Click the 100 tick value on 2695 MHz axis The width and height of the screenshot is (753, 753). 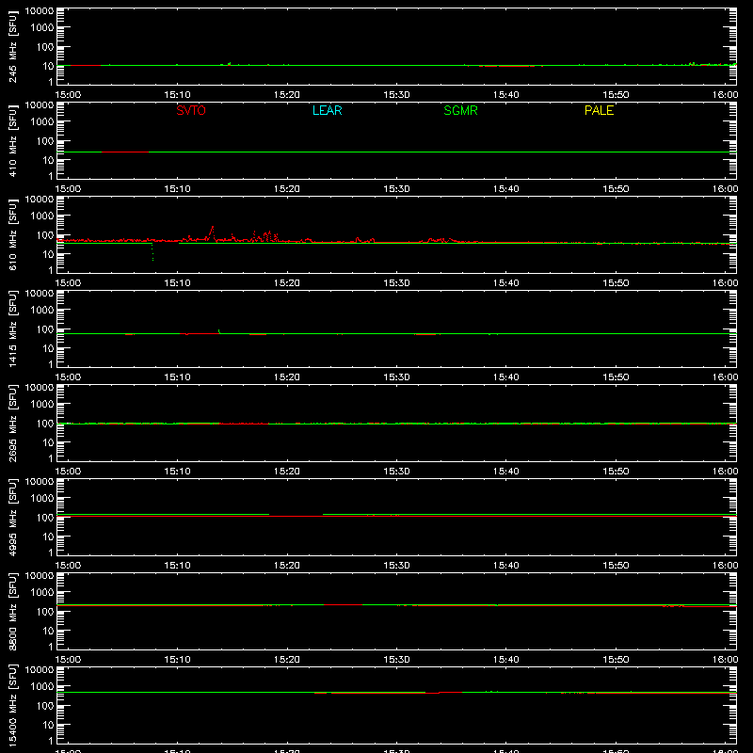click(x=45, y=424)
